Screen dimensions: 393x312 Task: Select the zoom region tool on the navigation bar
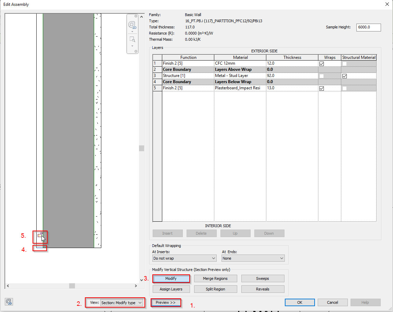click(132, 39)
